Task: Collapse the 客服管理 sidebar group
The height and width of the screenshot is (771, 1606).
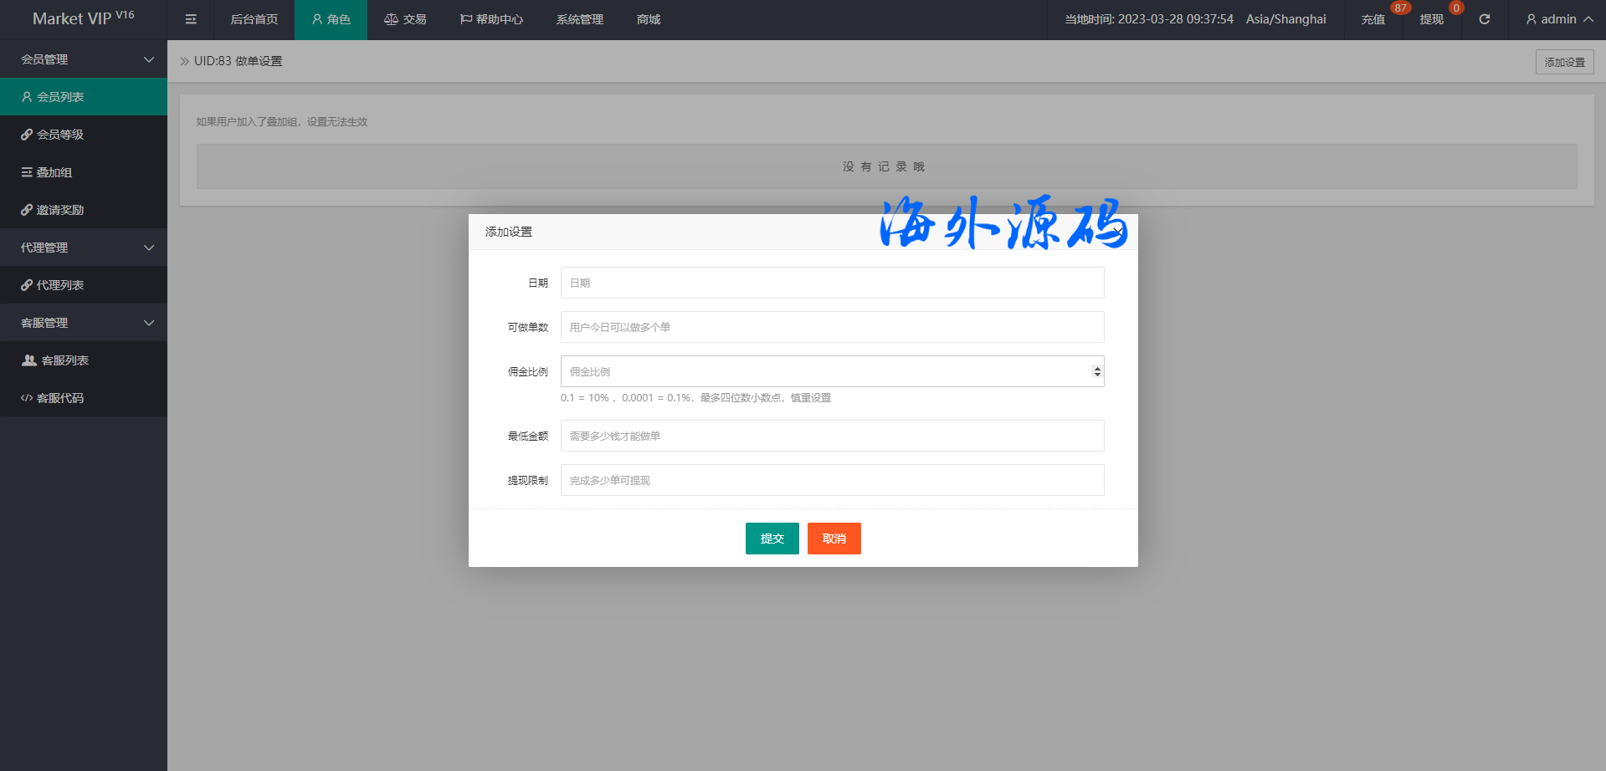Action: (x=84, y=323)
